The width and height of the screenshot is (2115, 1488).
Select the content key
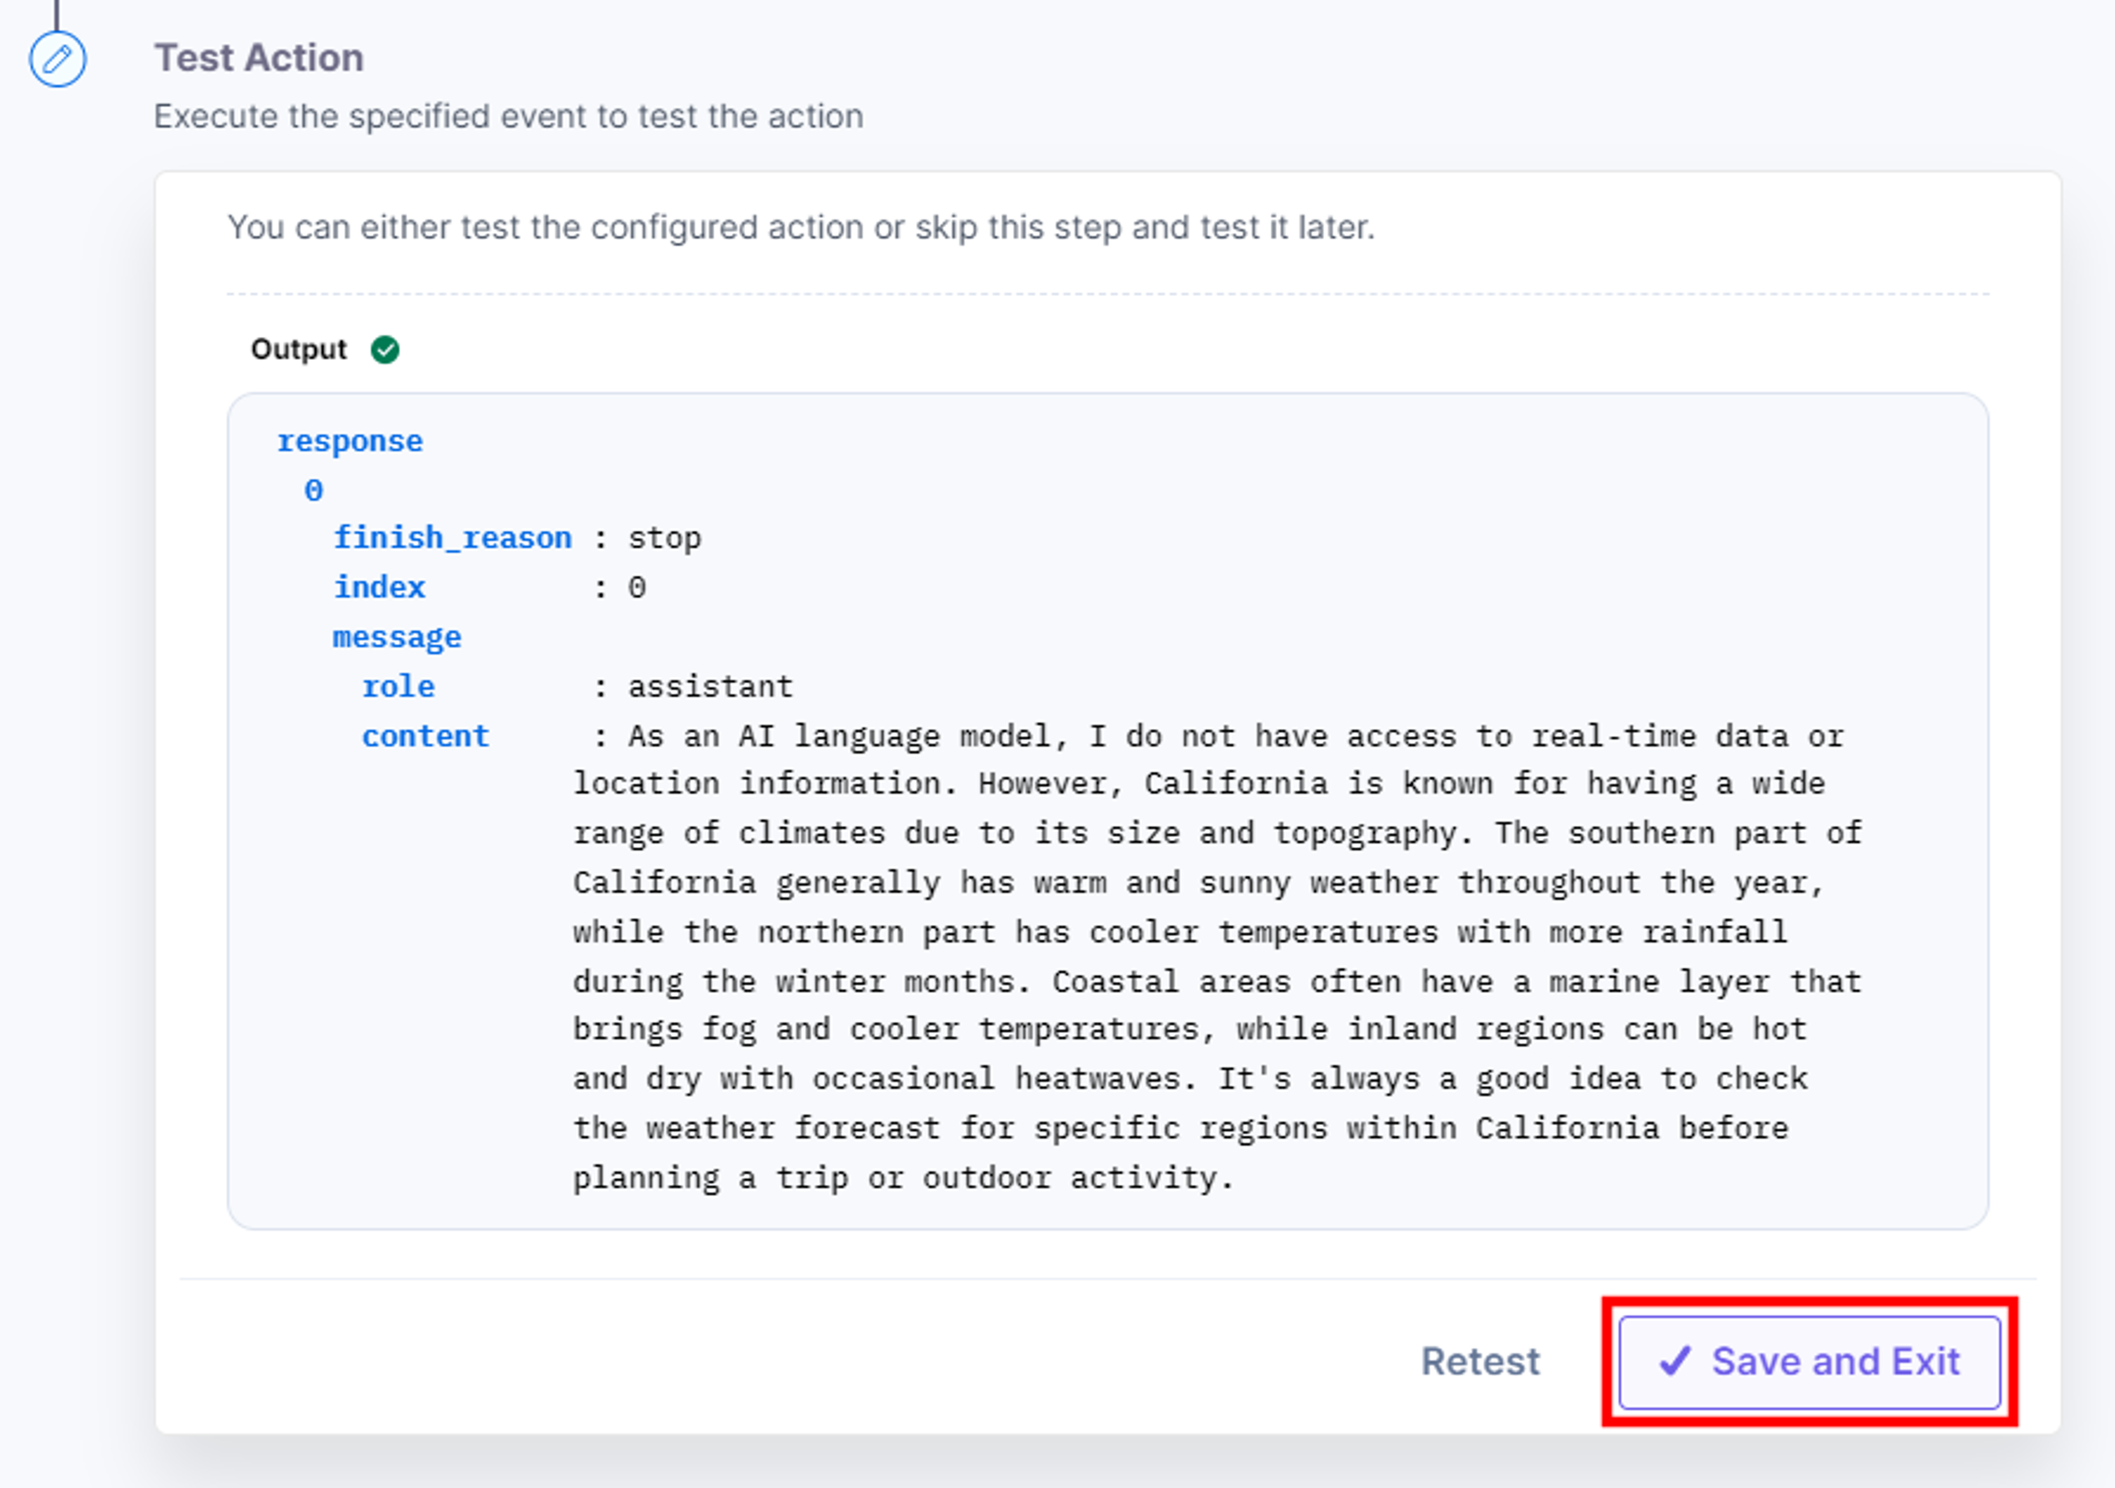426,737
